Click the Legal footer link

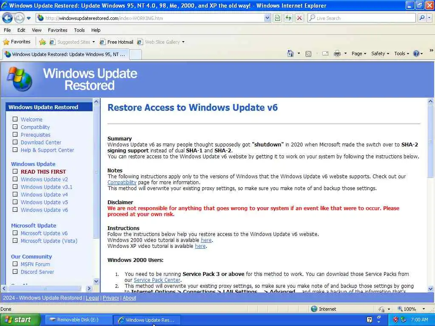click(x=92, y=298)
